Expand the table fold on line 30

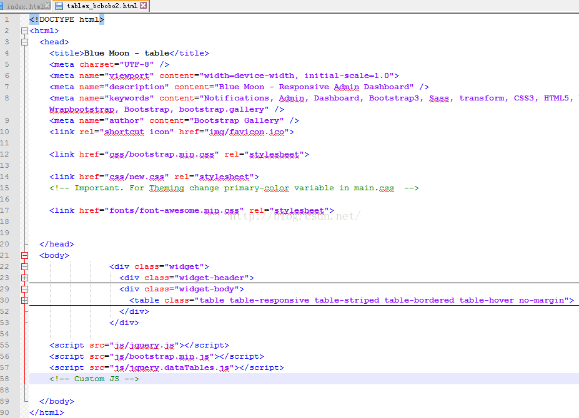25,300
